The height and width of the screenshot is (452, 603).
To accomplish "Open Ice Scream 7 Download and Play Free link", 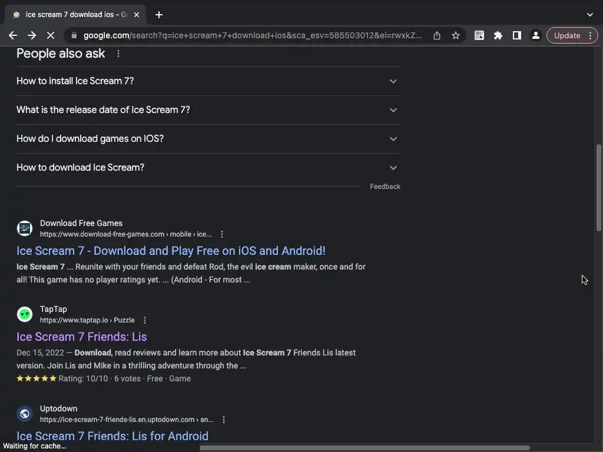I will pos(171,251).
